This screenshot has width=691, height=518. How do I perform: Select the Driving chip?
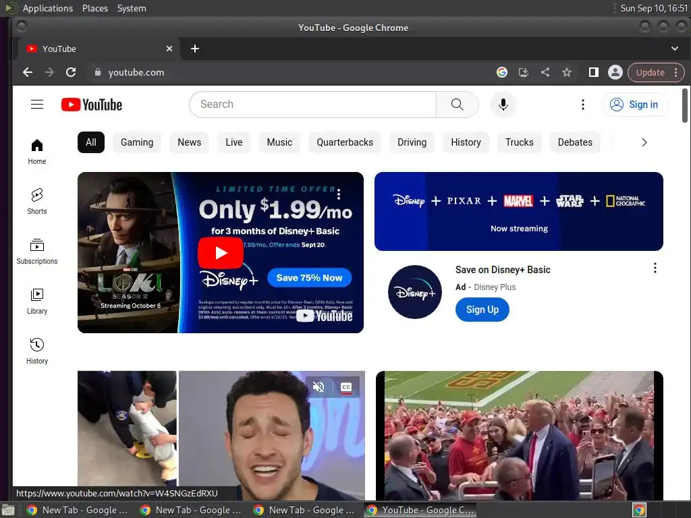412,142
